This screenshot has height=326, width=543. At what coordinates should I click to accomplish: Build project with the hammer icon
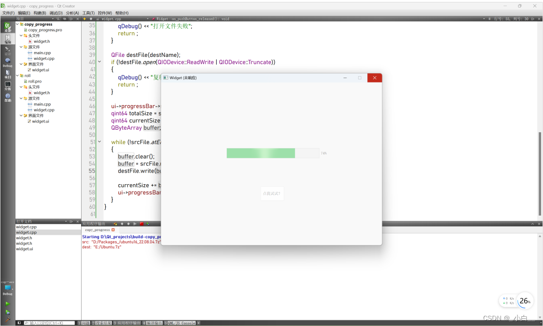pos(7,320)
